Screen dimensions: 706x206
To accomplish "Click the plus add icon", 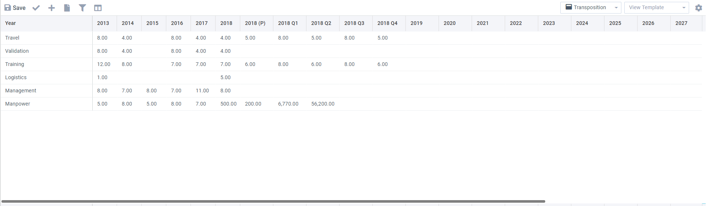I will pos(52,8).
